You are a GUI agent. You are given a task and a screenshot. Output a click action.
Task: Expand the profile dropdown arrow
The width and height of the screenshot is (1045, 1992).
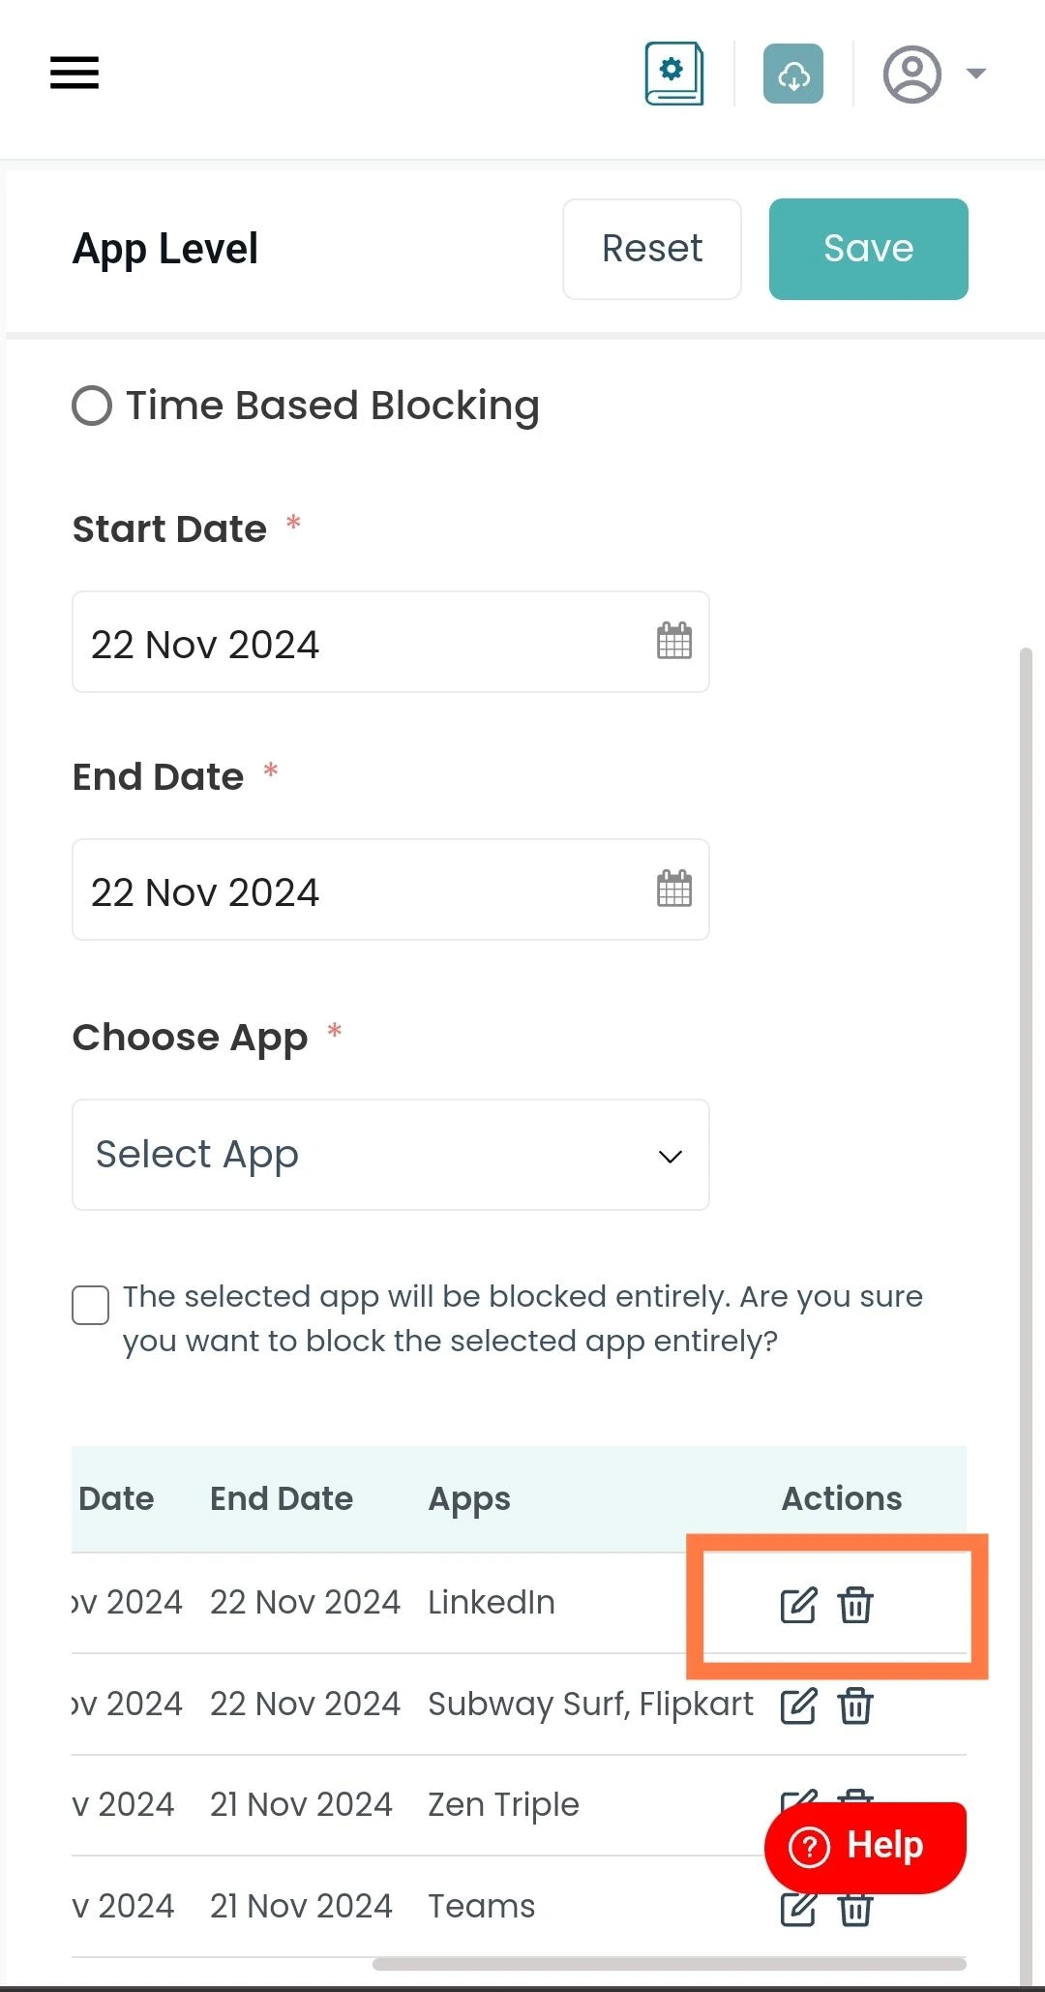point(976,74)
